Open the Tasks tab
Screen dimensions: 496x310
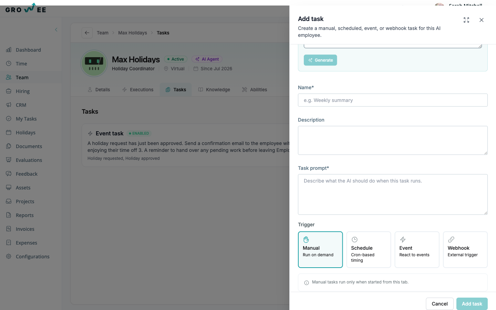click(x=176, y=90)
